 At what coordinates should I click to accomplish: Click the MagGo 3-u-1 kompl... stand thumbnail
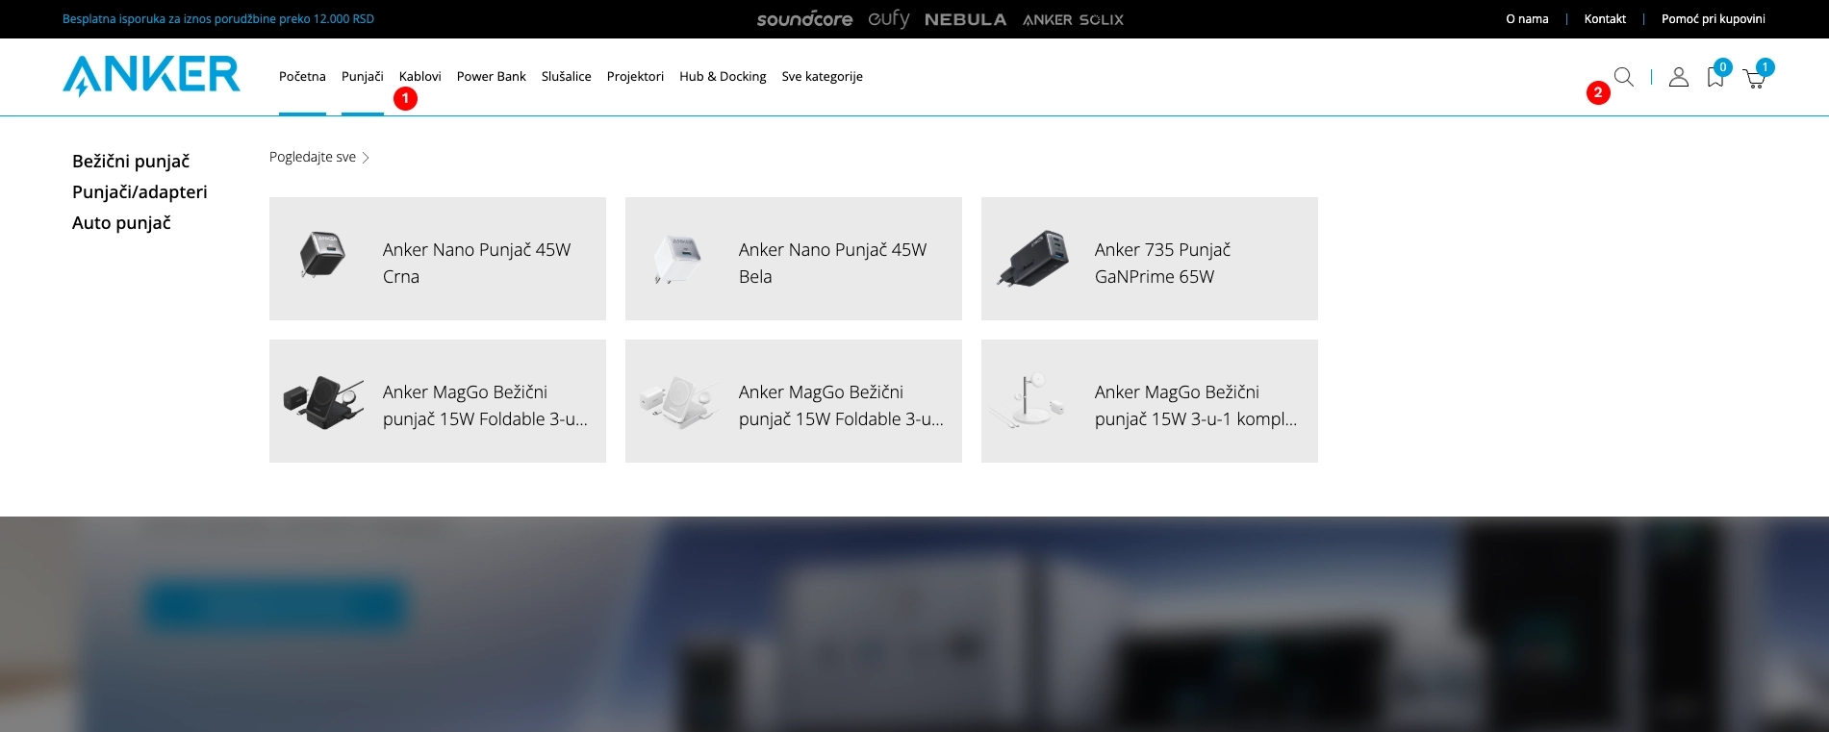[x=1028, y=401]
